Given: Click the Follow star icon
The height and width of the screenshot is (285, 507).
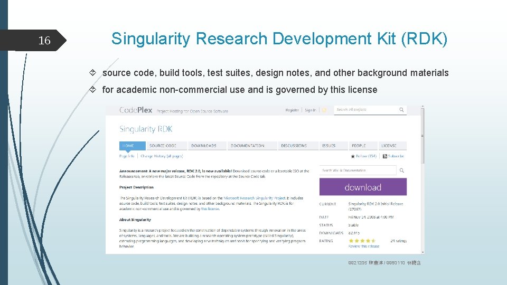Looking at the screenshot, I should point(353,156).
